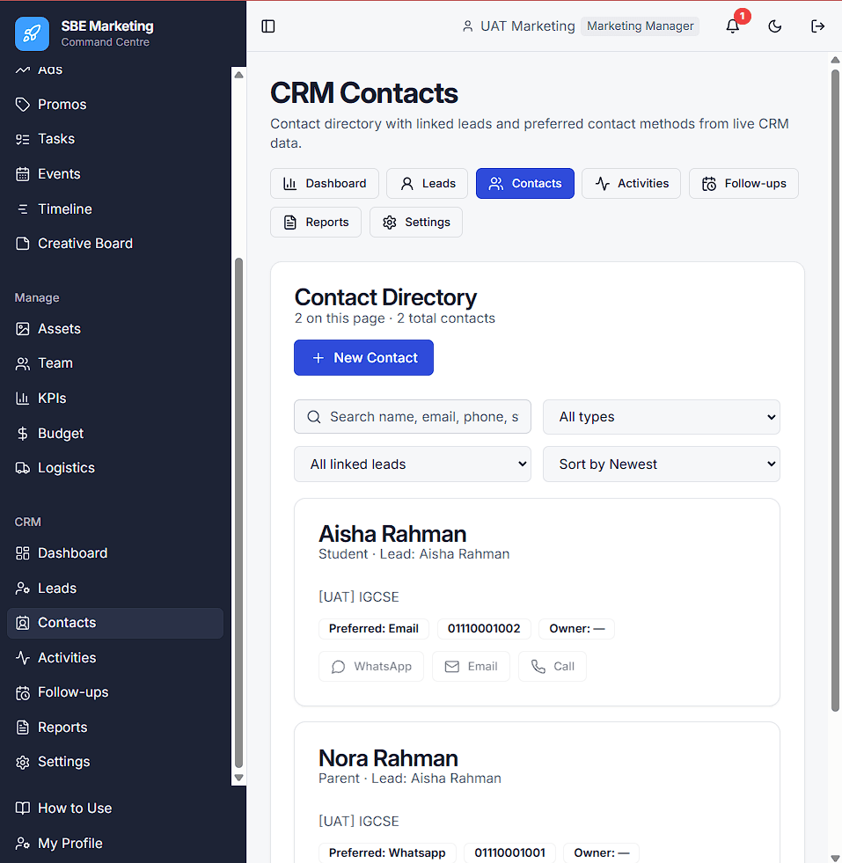The image size is (842, 863).
Task: Click the Logistics truck icon
Action: 23,468
